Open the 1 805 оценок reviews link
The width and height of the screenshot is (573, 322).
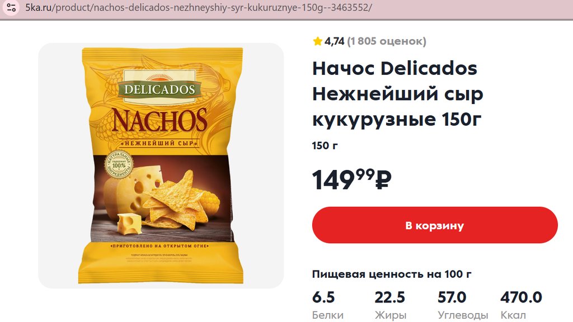tap(387, 41)
